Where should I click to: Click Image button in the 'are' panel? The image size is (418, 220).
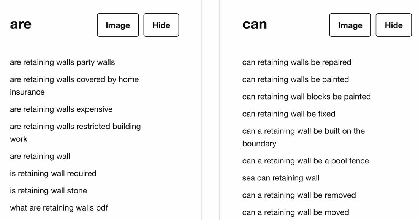pos(118,25)
